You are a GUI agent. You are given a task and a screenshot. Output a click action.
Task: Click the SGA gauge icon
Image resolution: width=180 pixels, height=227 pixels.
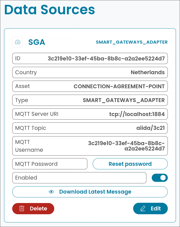point(18,42)
